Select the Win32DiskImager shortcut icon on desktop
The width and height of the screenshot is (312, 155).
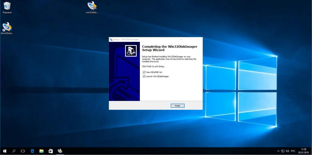click(x=7, y=28)
